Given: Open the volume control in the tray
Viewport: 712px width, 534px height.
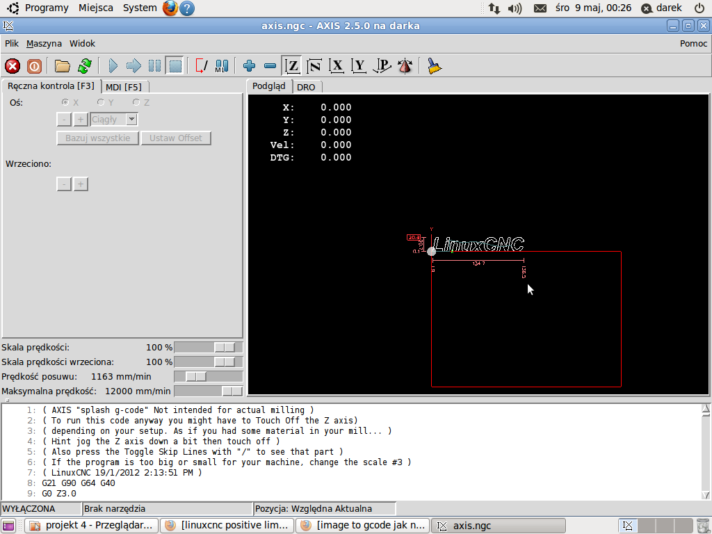Looking at the screenshot, I should pyautogui.click(x=515, y=8).
